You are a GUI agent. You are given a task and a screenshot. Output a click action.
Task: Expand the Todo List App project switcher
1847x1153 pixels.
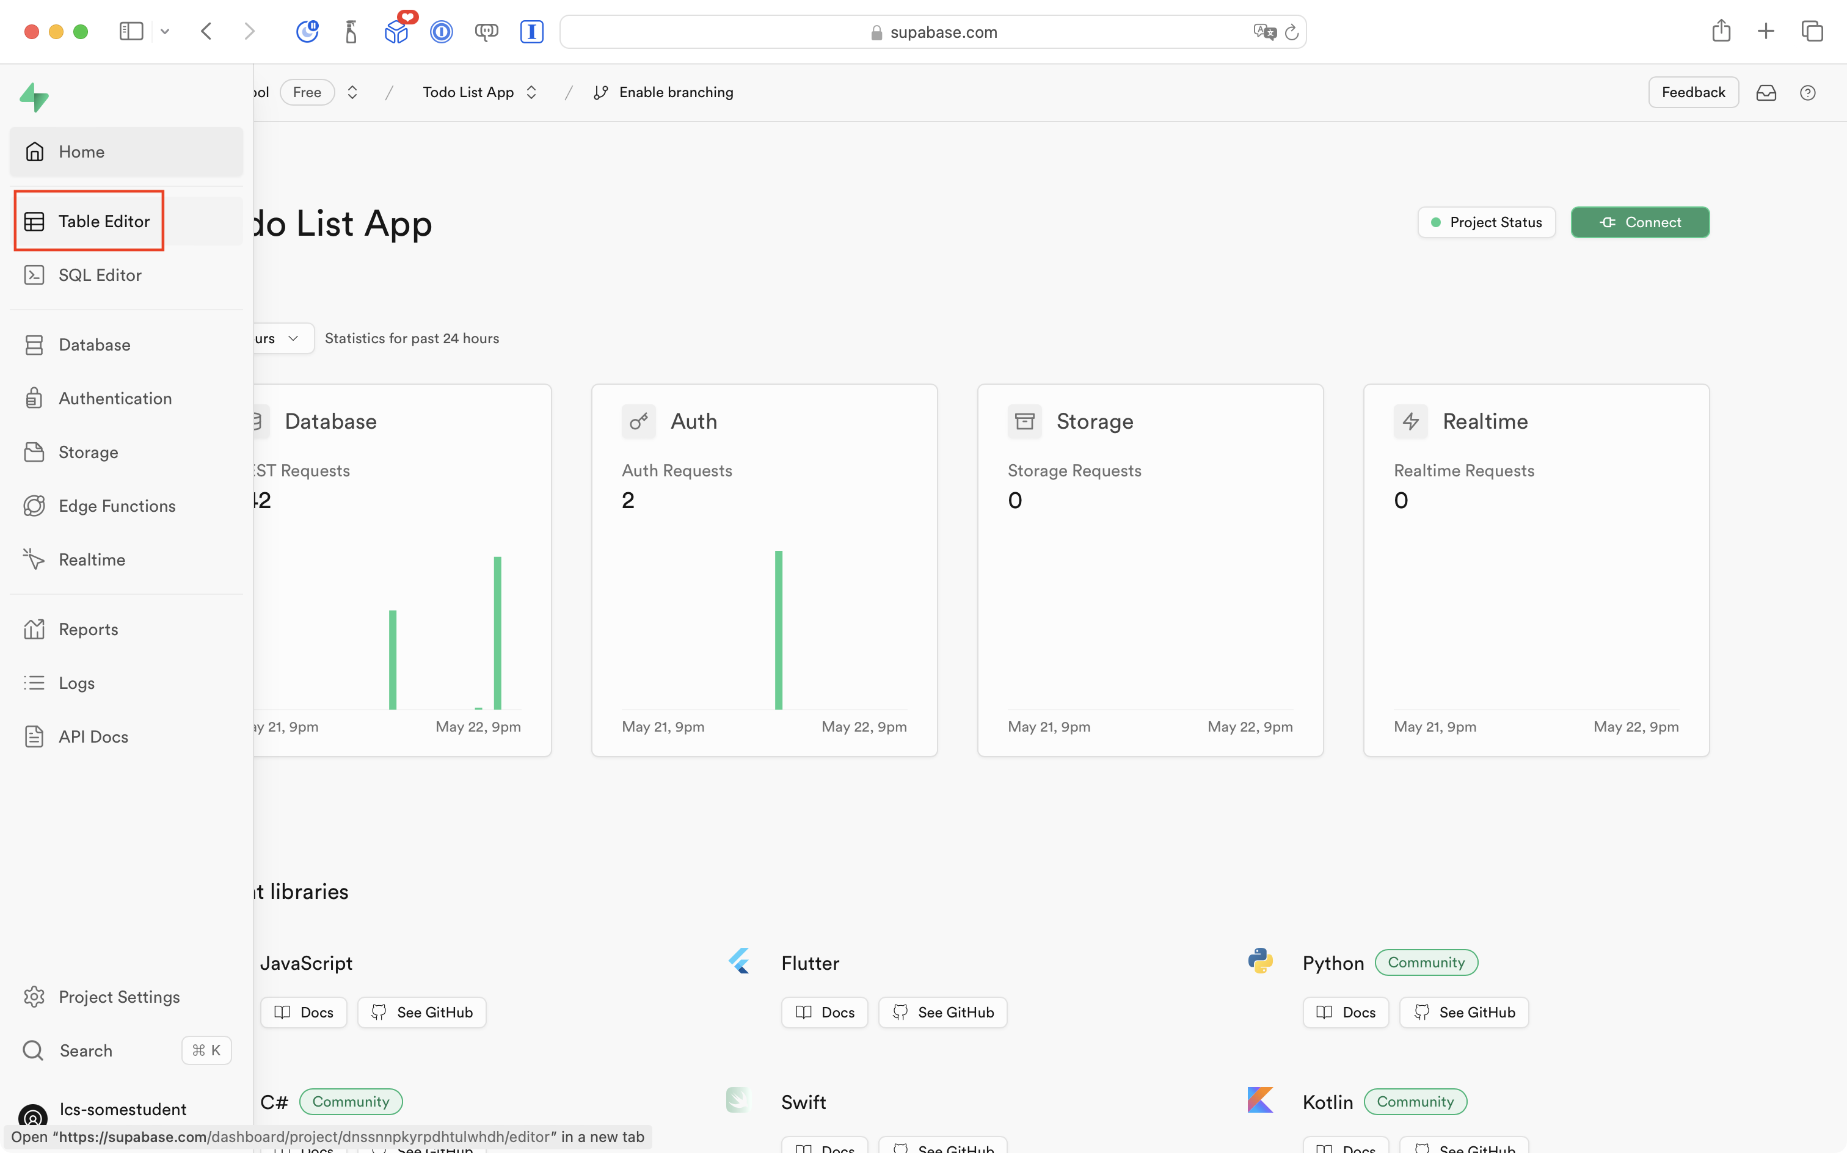coord(531,92)
